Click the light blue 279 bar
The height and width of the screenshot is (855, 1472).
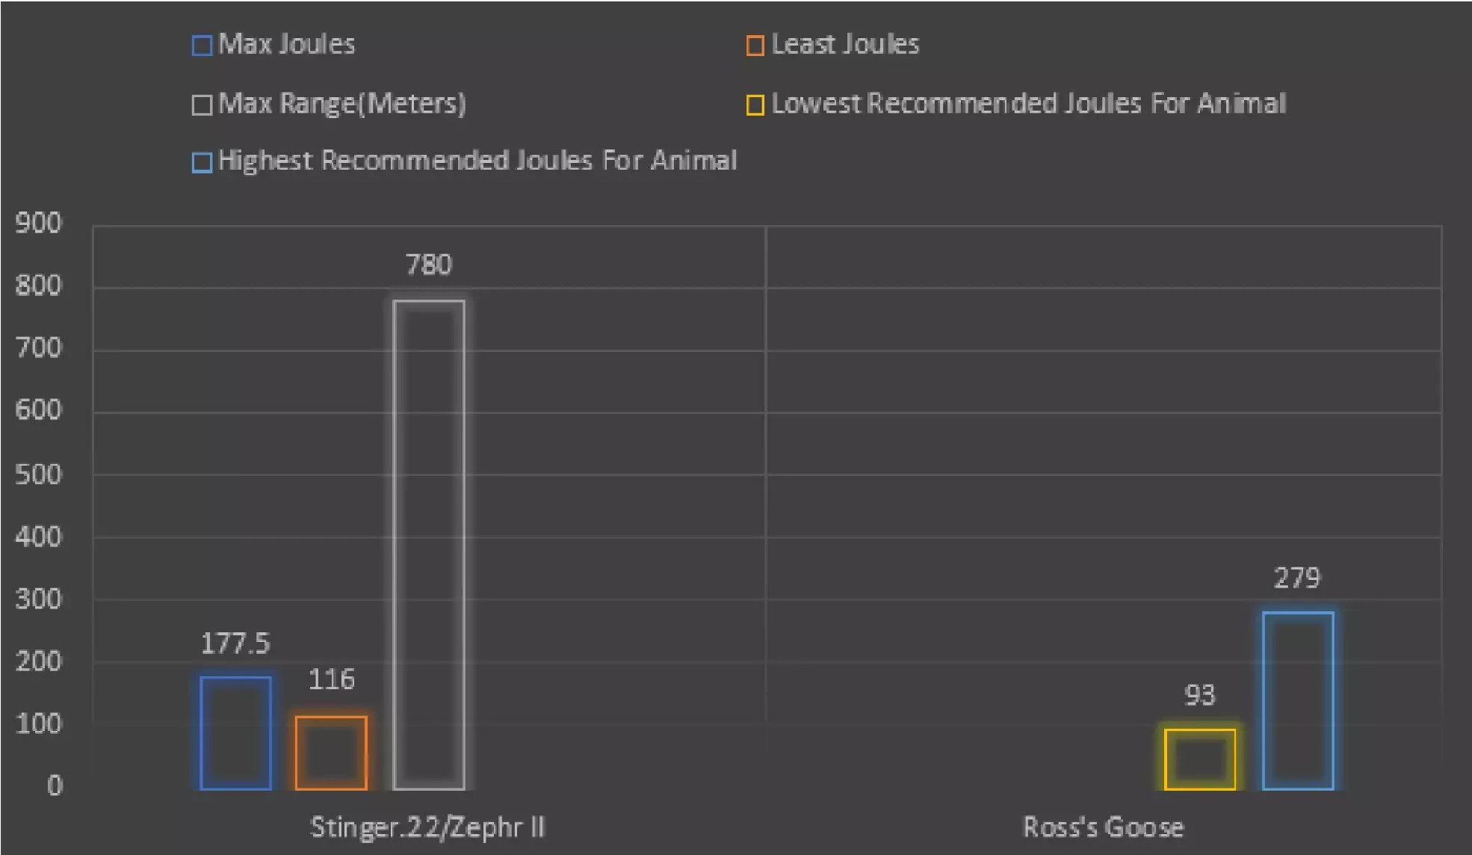tap(1298, 700)
